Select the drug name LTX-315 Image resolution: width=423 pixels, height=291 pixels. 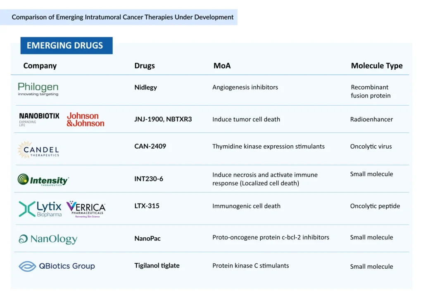tap(147, 206)
